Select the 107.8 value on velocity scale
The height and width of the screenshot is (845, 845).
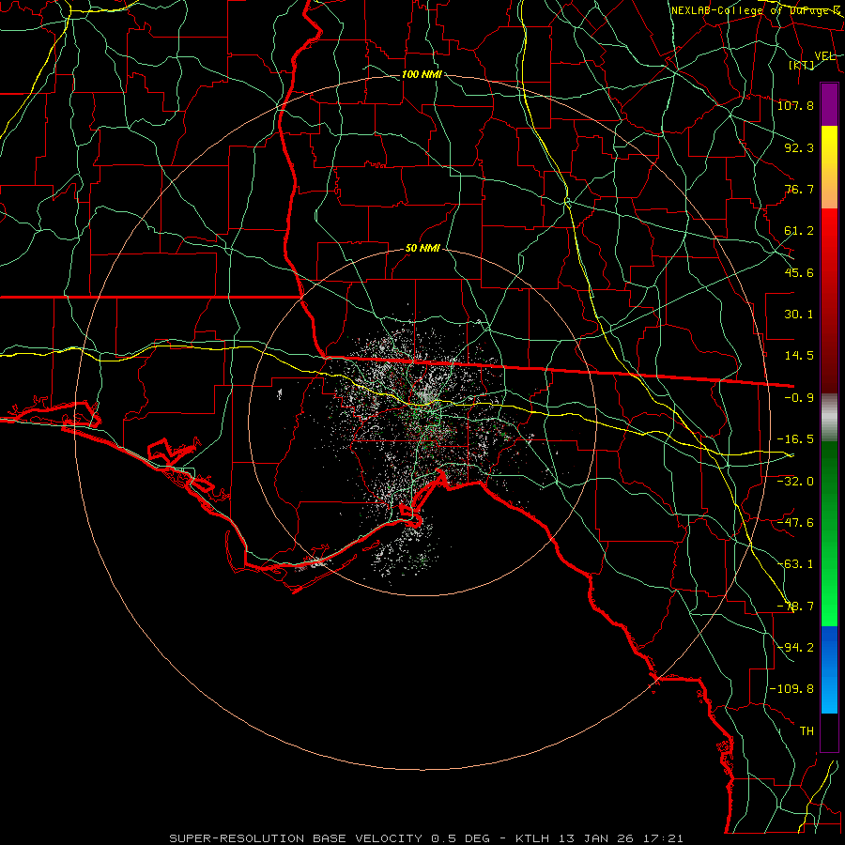(795, 105)
